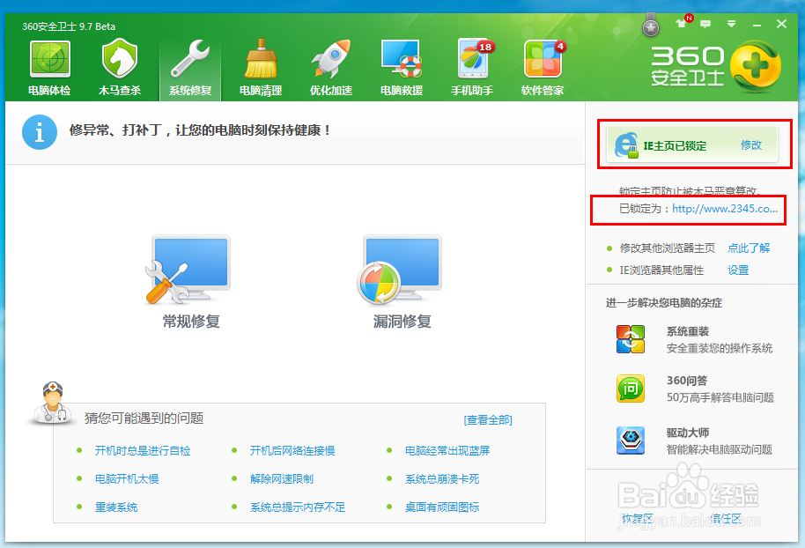Click the medal icon in title bar

point(651,26)
